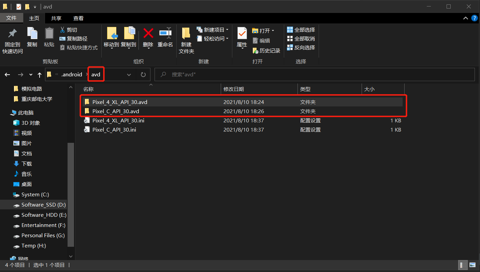
Task: Select Pixel_C_API_30.avd folder
Action: [242, 111]
